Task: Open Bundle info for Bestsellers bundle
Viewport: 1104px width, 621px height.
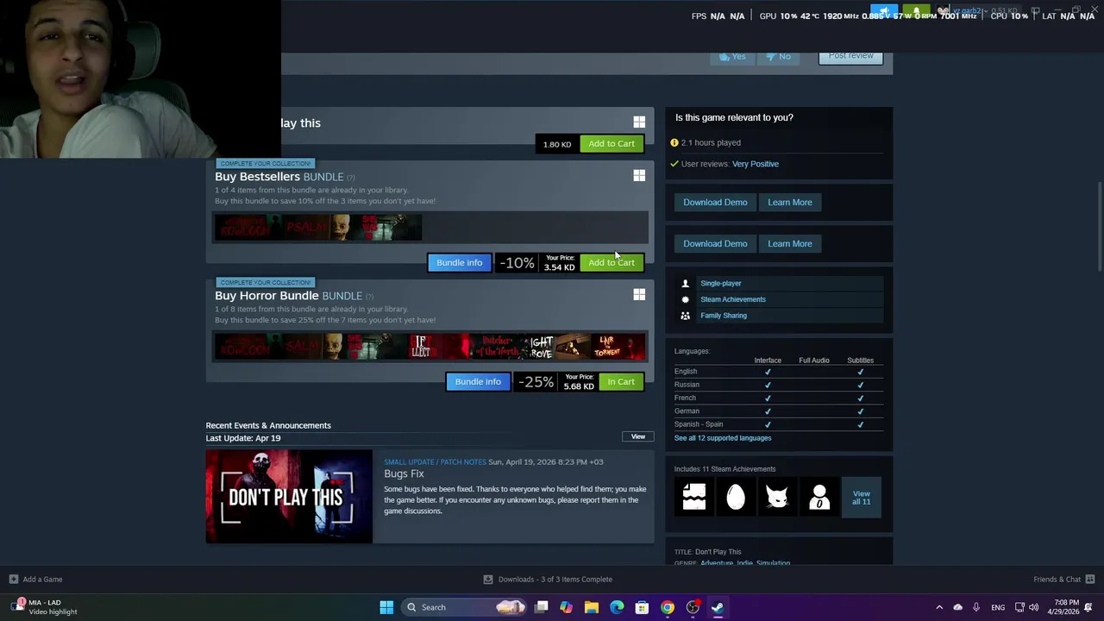Action: (x=460, y=262)
